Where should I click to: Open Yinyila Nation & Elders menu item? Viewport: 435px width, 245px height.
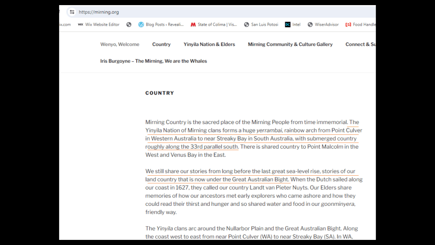coord(209,44)
